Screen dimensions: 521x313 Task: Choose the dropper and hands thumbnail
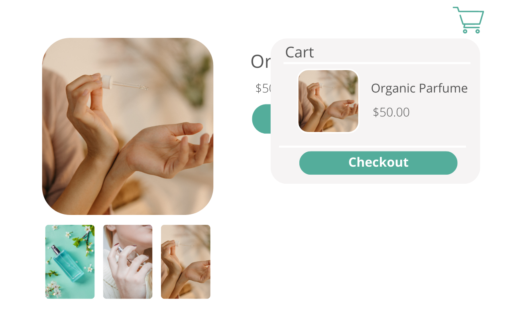185,262
